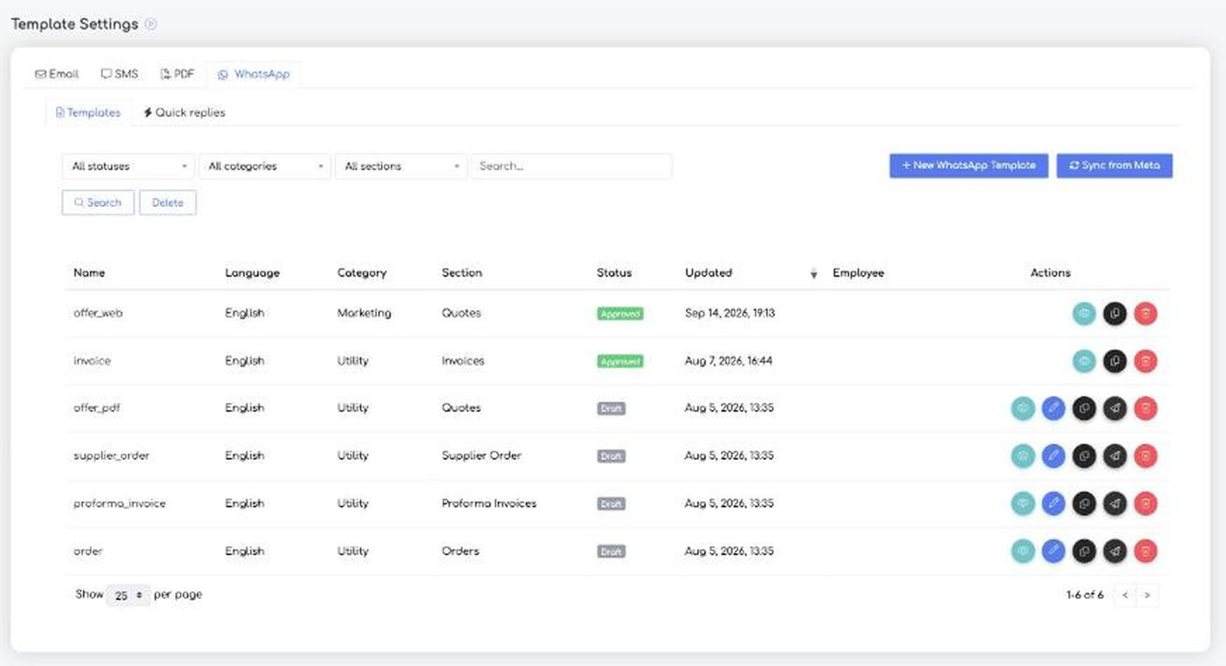
Task: Delete the offer_web template
Action: pos(1145,313)
